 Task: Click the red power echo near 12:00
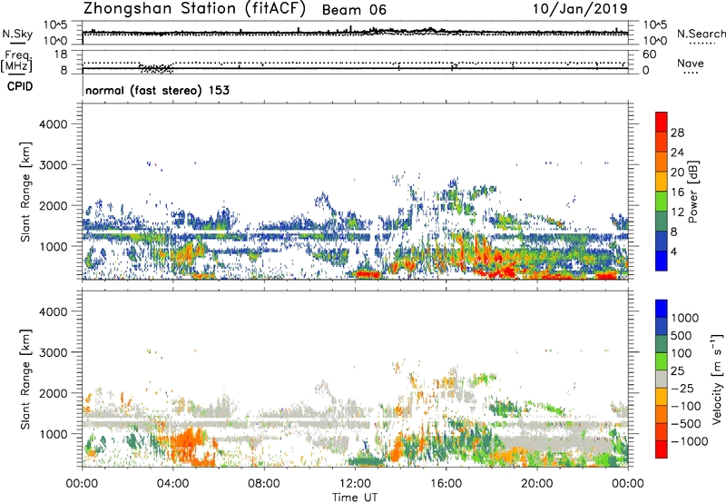click(367, 274)
